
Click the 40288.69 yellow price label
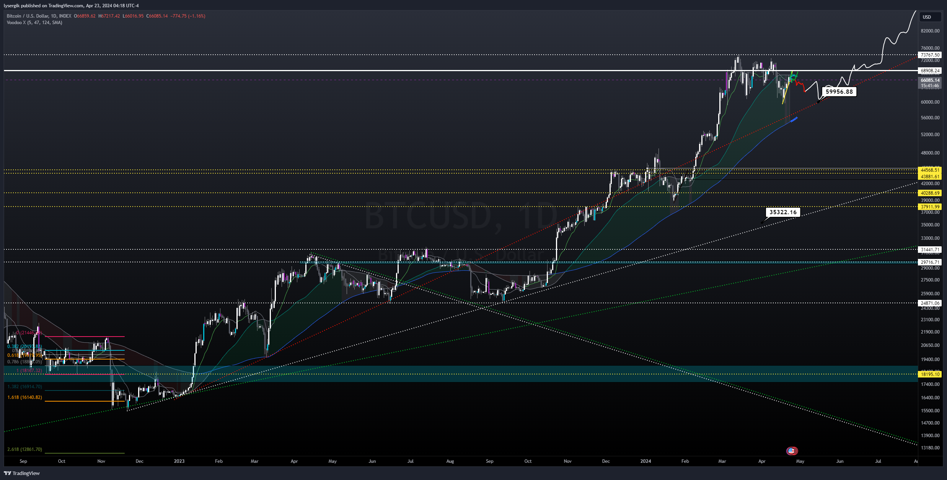pyautogui.click(x=930, y=193)
